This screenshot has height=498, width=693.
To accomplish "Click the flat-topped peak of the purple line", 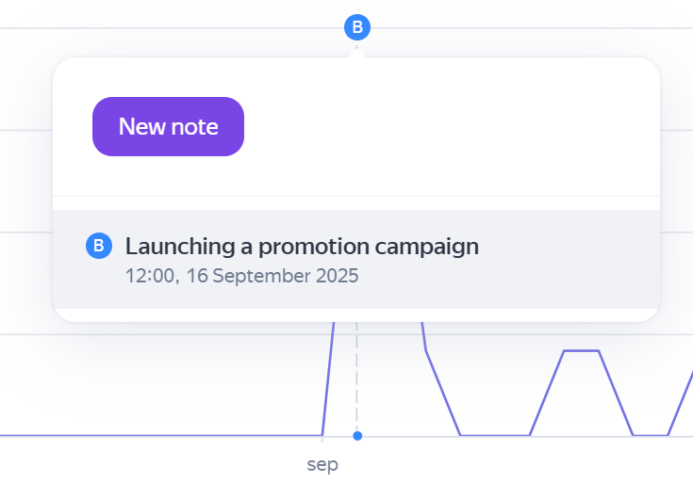I will pyautogui.click(x=581, y=350).
